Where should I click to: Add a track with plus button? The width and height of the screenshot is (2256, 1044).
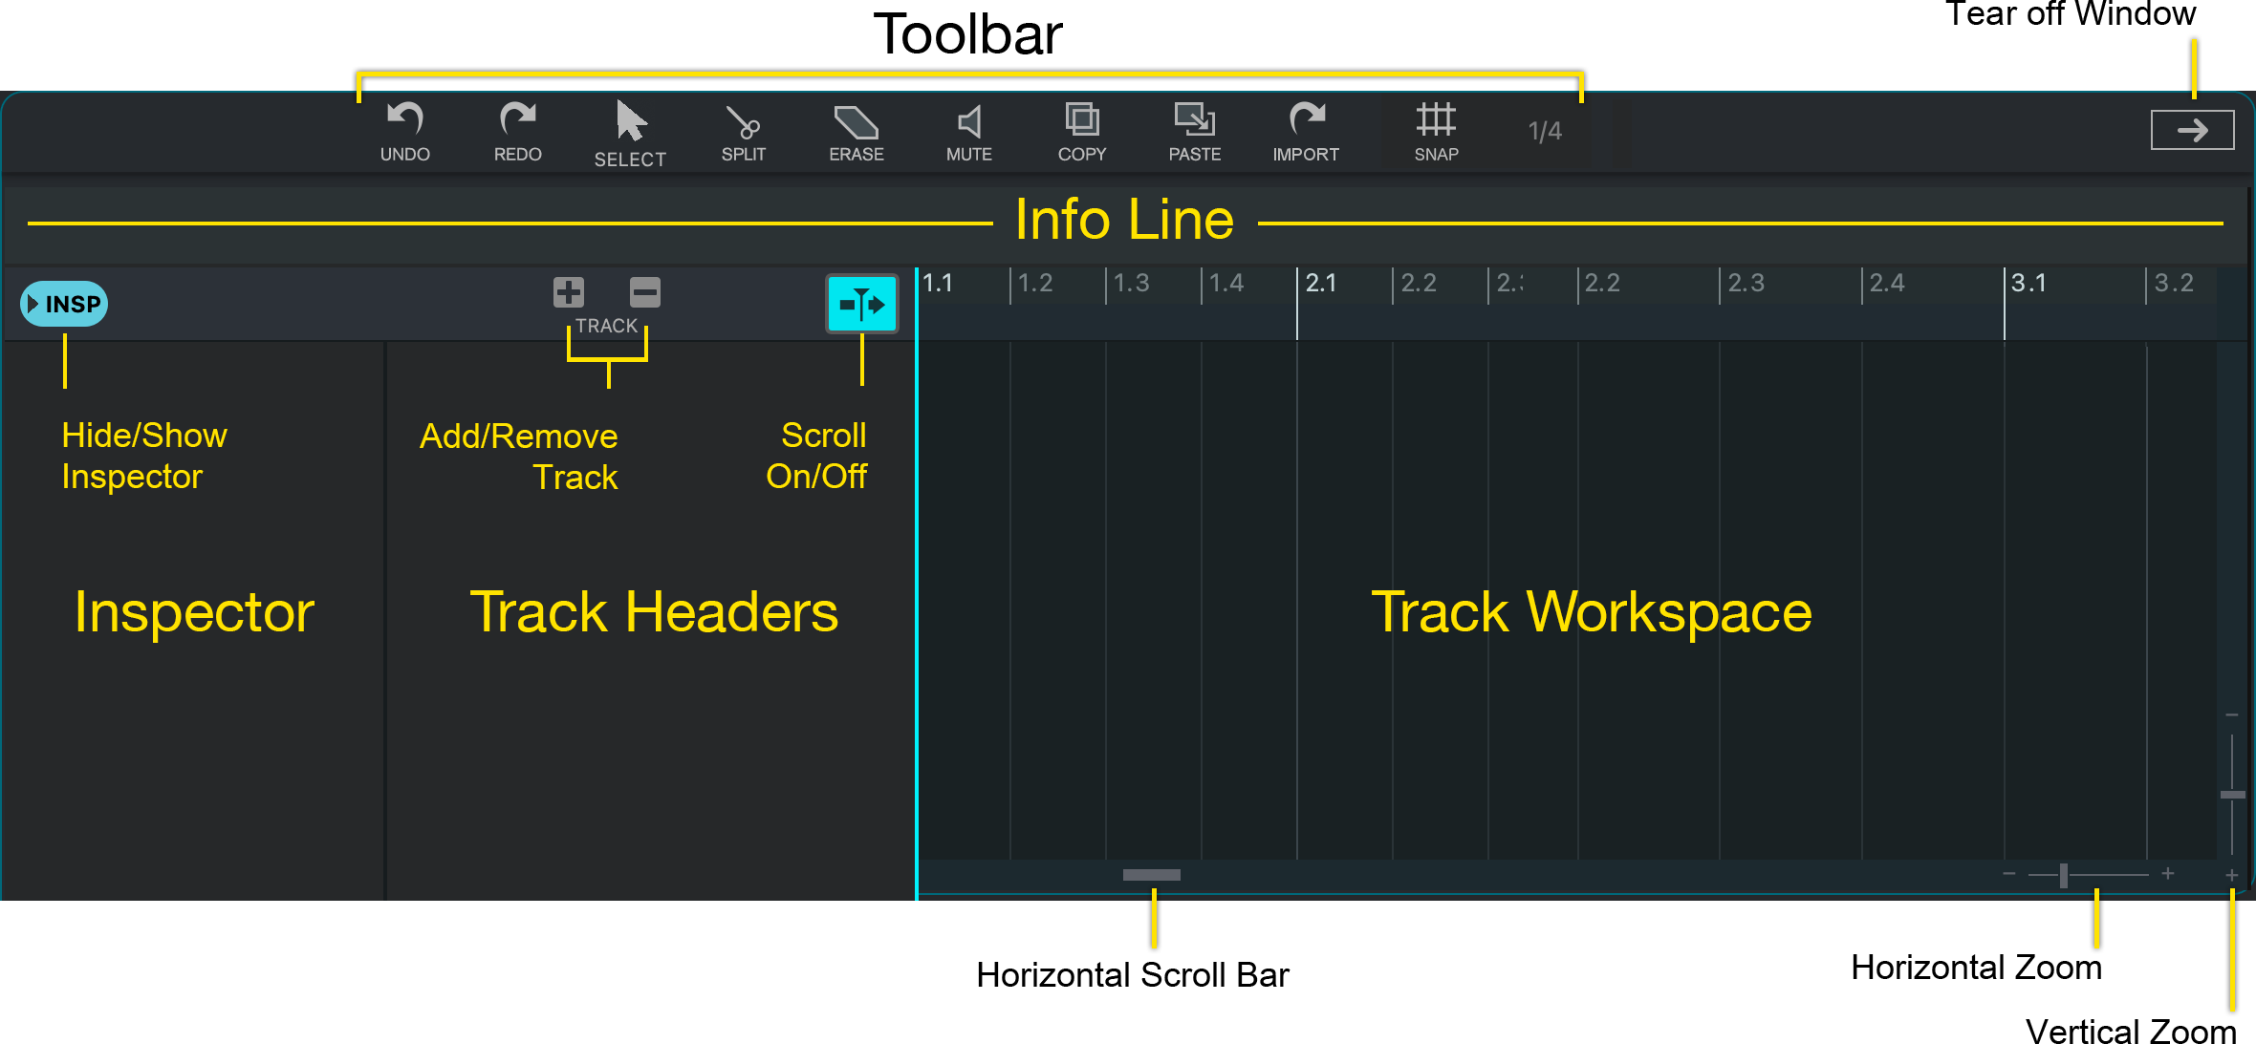[x=569, y=292]
